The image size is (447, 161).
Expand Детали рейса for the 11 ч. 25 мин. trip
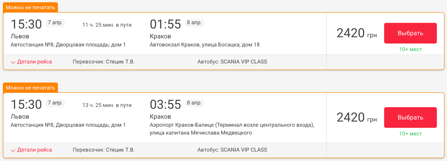tap(31, 62)
